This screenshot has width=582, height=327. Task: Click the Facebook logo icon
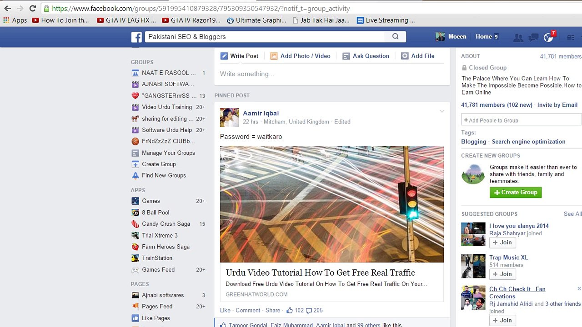136,37
